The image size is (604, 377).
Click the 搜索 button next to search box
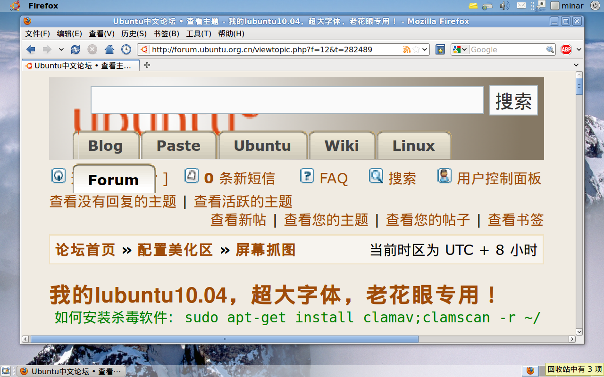coord(513,100)
